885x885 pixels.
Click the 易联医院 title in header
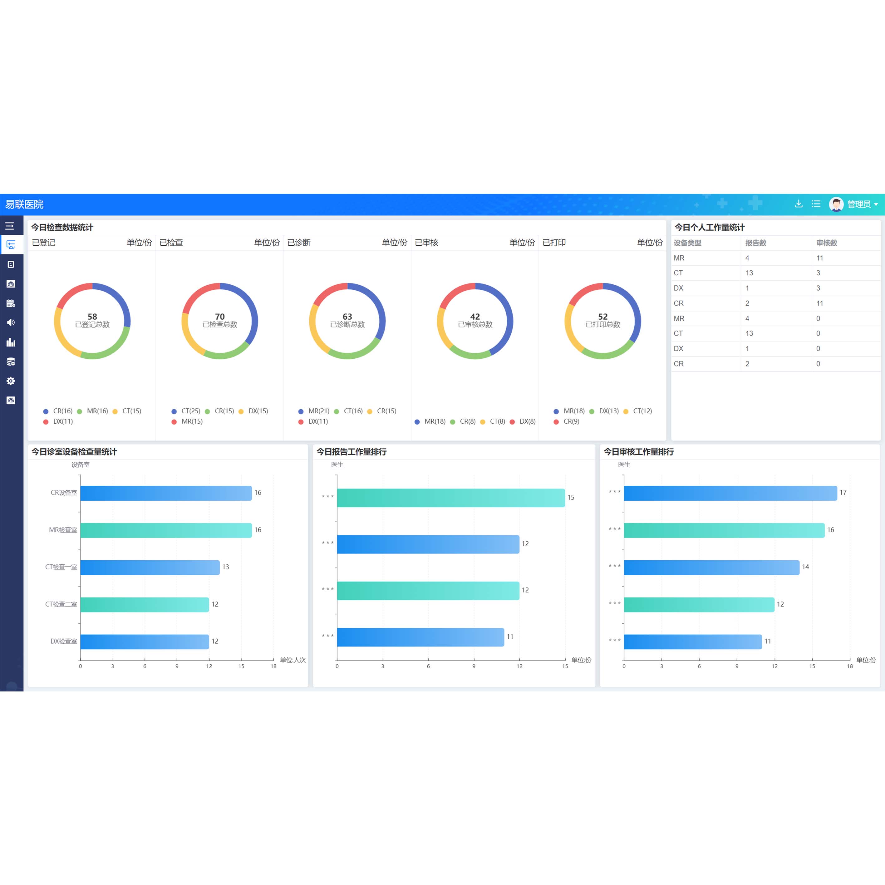pos(24,204)
